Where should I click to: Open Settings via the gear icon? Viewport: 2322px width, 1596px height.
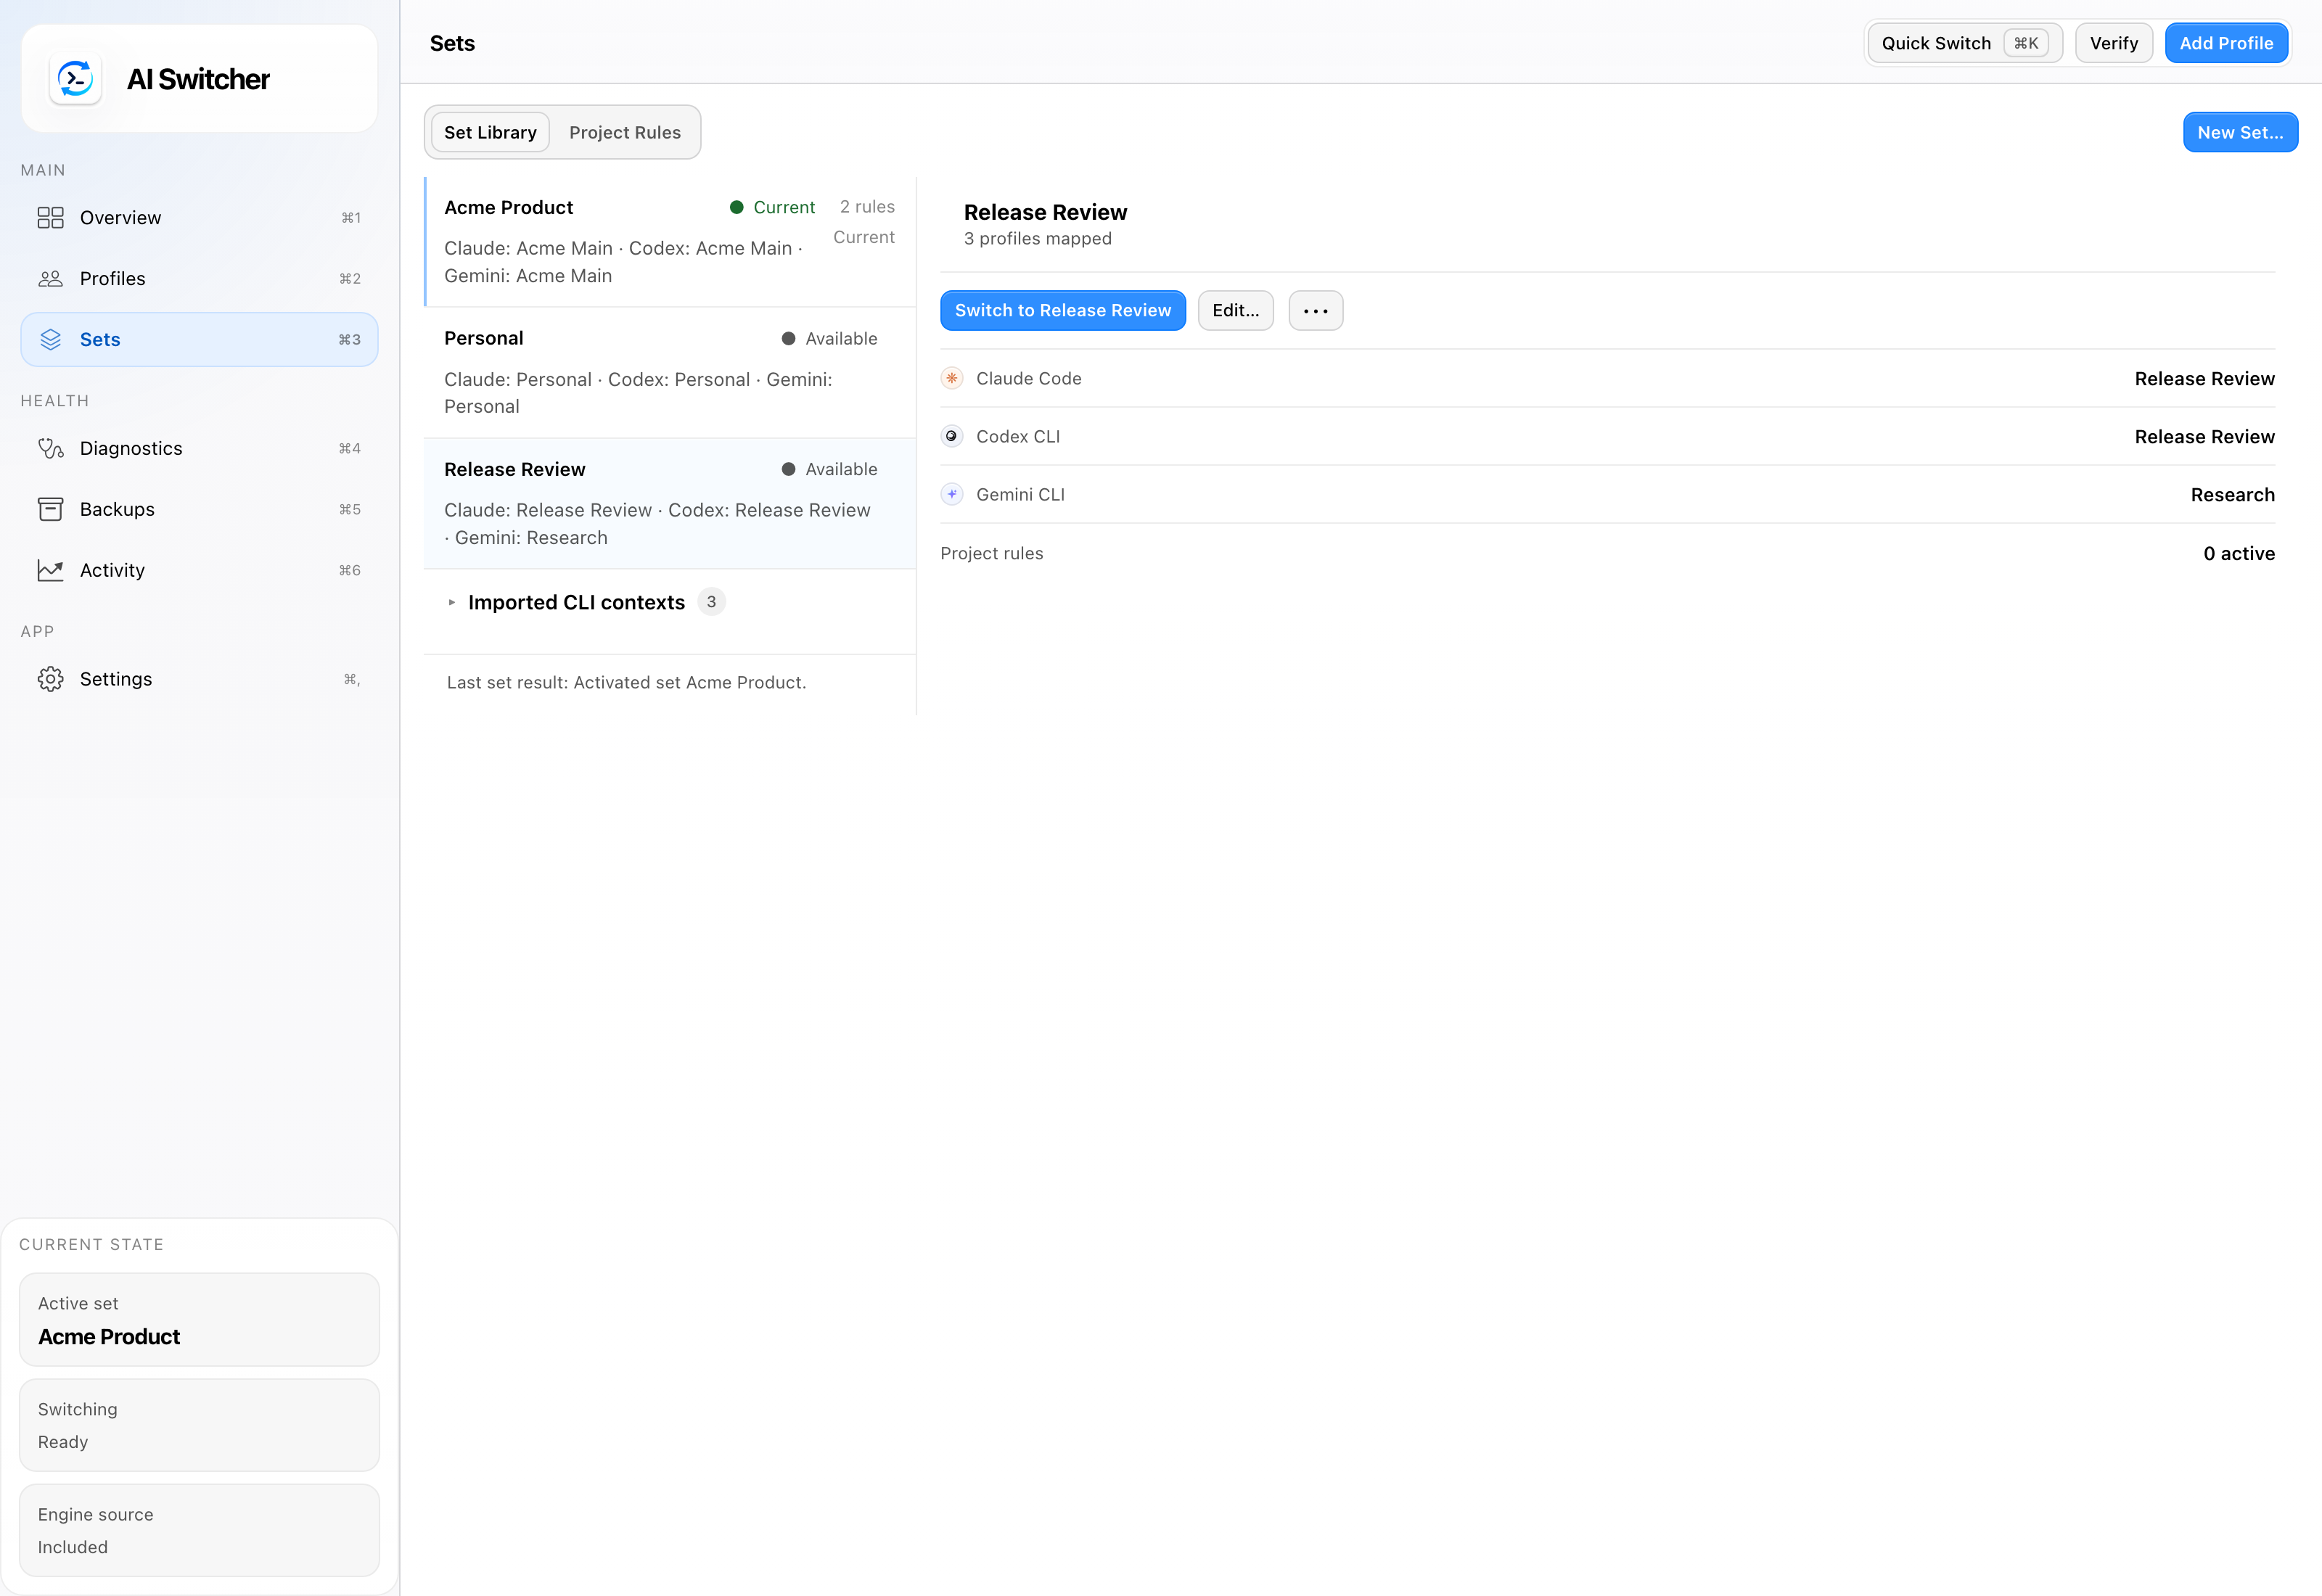coord(50,680)
